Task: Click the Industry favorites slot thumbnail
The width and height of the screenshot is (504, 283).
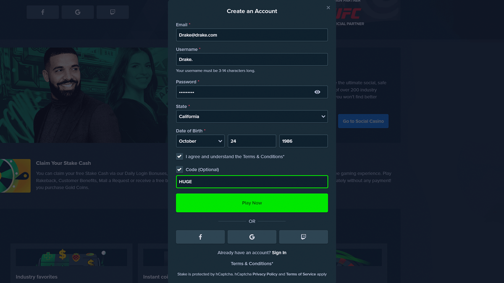Action: (x=71, y=257)
